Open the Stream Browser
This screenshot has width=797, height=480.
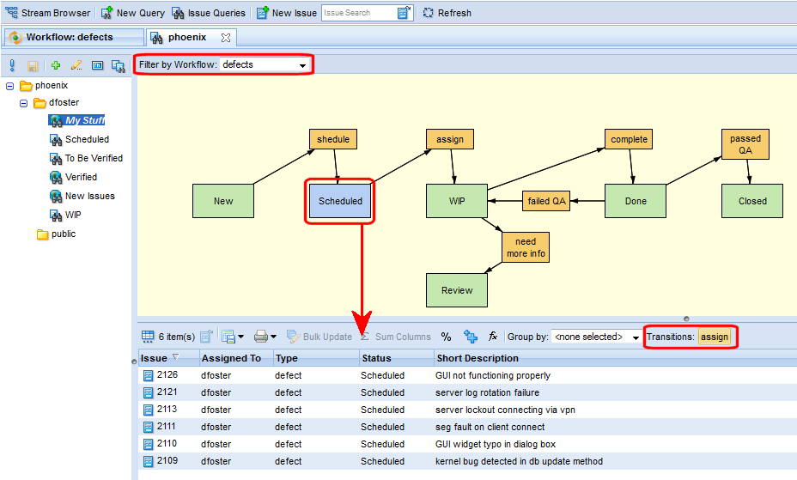click(50, 13)
